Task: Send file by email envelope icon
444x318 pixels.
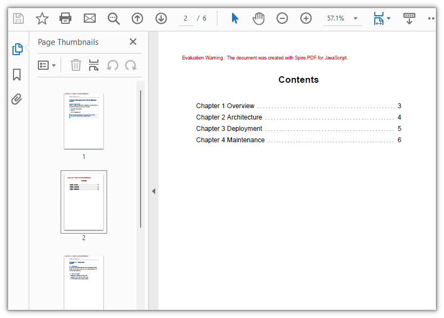Action: 90,18
